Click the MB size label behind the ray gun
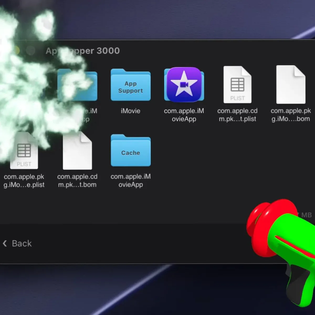The height and width of the screenshot is (315, 315). click(x=306, y=215)
